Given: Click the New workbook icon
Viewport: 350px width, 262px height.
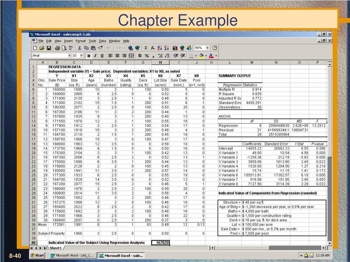Looking at the screenshot, I should [x=35, y=48].
